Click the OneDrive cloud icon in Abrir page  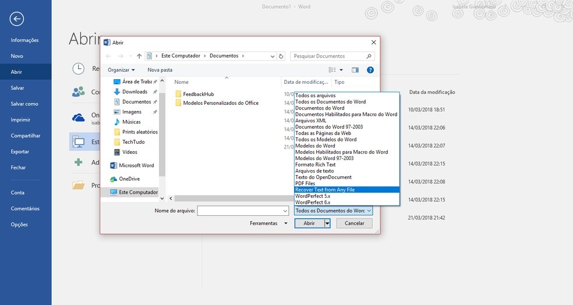pos(78,118)
